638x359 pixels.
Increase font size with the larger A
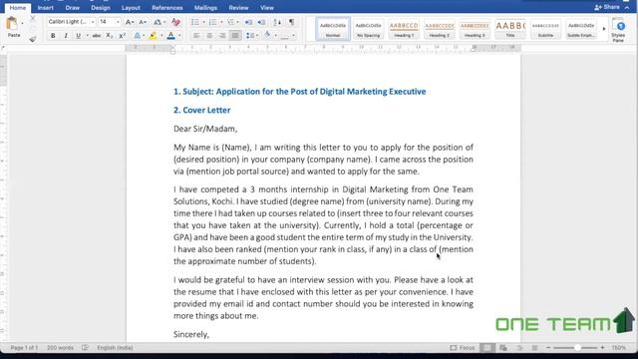coord(130,22)
